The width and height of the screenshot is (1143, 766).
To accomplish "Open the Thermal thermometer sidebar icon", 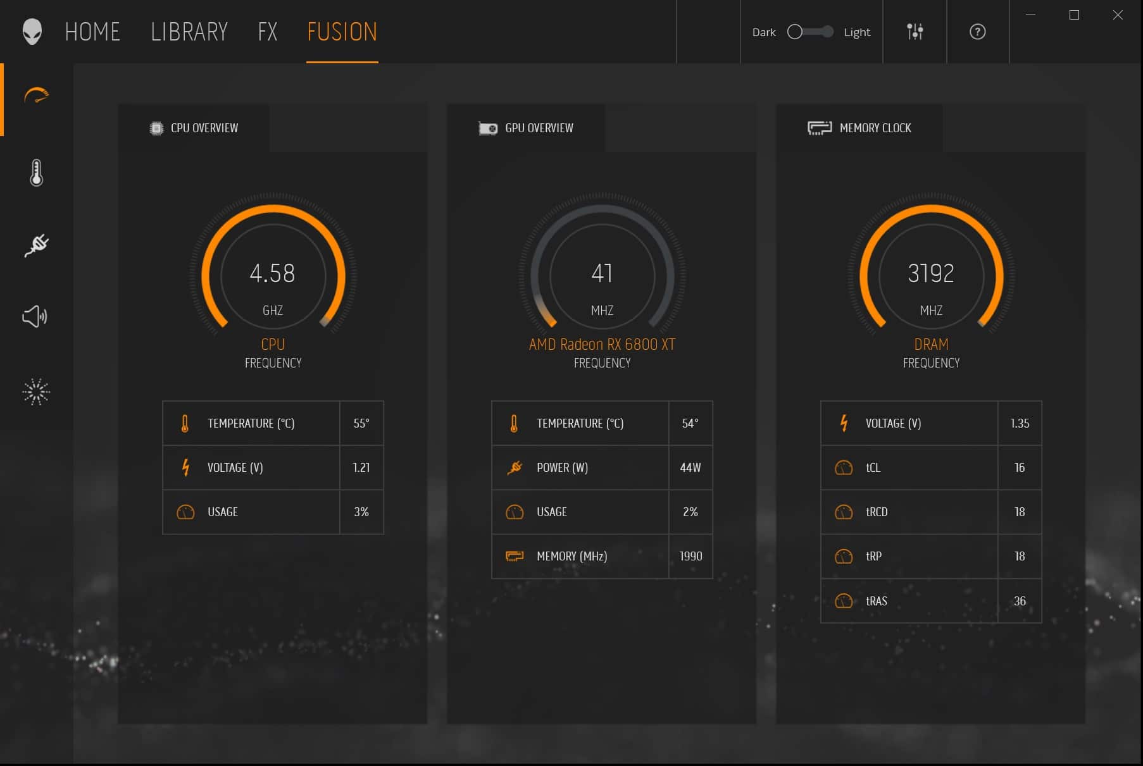I will [x=36, y=173].
